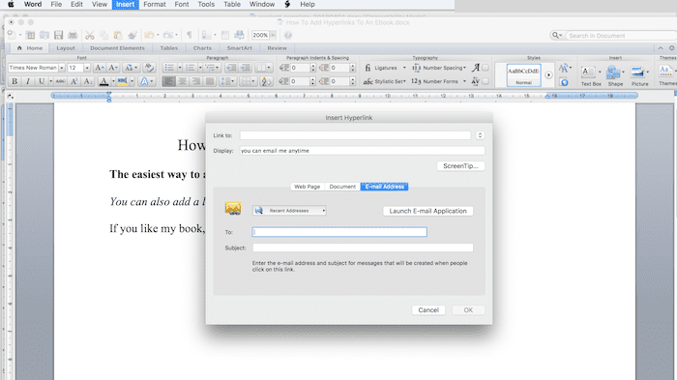Click the Clear Formatting eraser icon

(x=149, y=68)
